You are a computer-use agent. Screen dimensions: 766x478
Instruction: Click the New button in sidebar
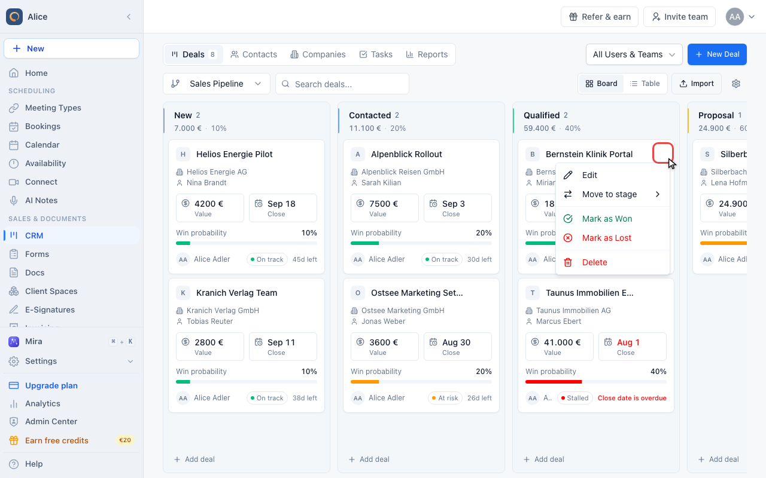click(71, 48)
